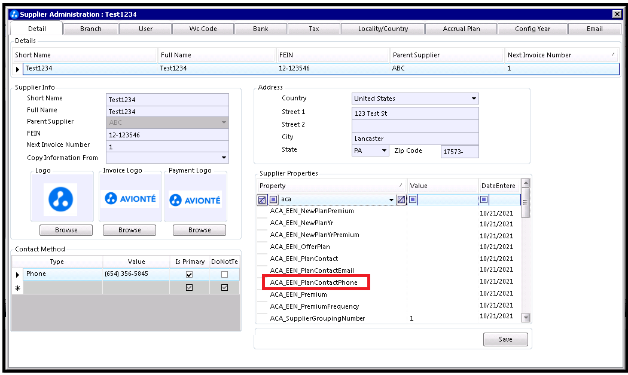Open the DateEntered column filter operator icon
Viewport: 628px width, 375px height.
[484, 199]
